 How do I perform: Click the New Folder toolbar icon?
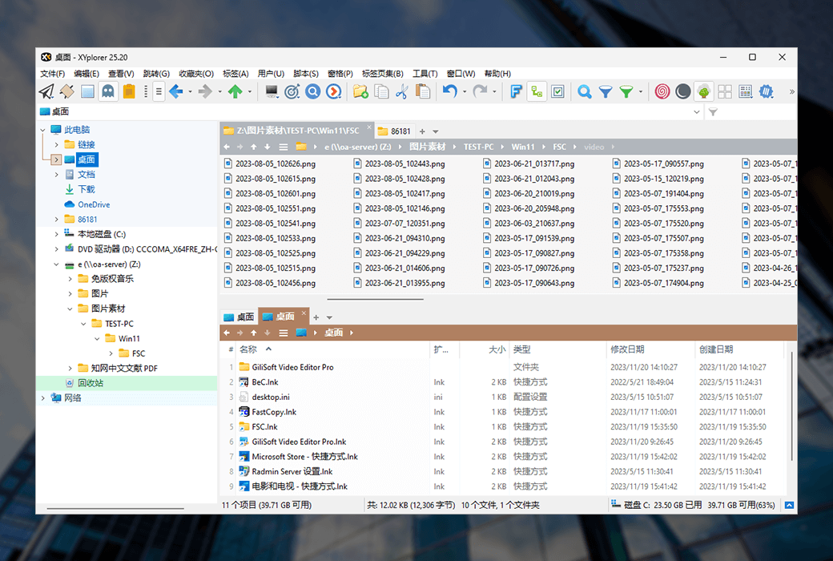[360, 91]
